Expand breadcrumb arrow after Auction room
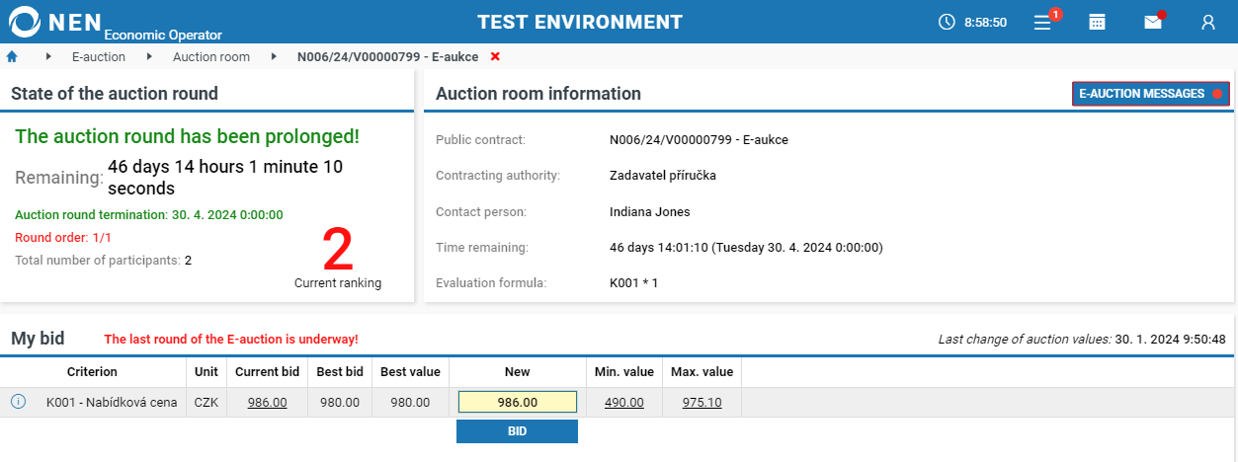Image resolution: width=1238 pixels, height=462 pixels. (x=274, y=56)
